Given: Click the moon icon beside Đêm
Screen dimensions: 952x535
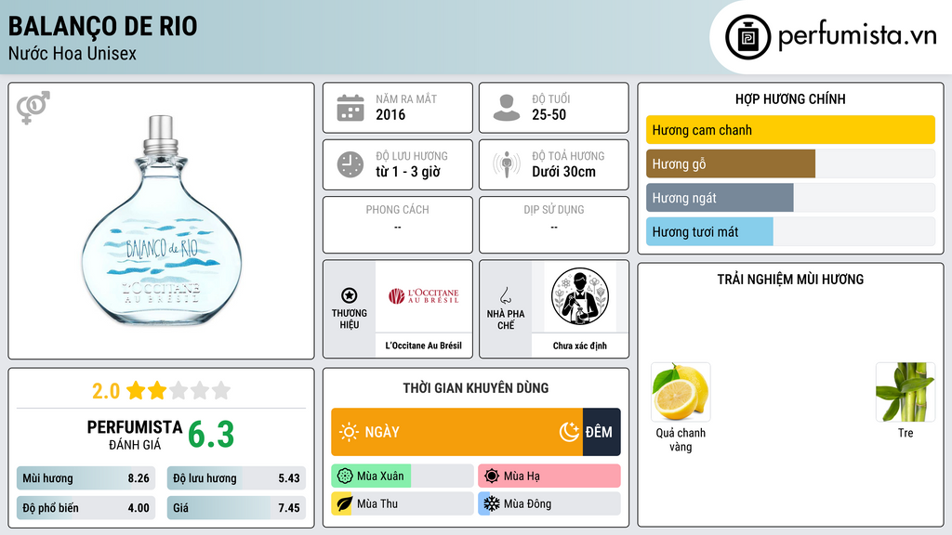Looking at the screenshot, I should coord(569,432).
